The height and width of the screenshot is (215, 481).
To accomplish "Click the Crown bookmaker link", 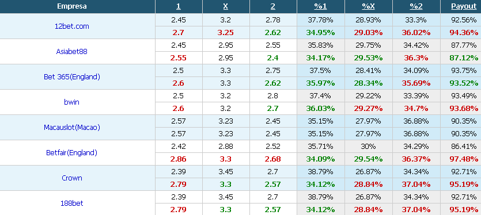I will pyautogui.click(x=72, y=178).
